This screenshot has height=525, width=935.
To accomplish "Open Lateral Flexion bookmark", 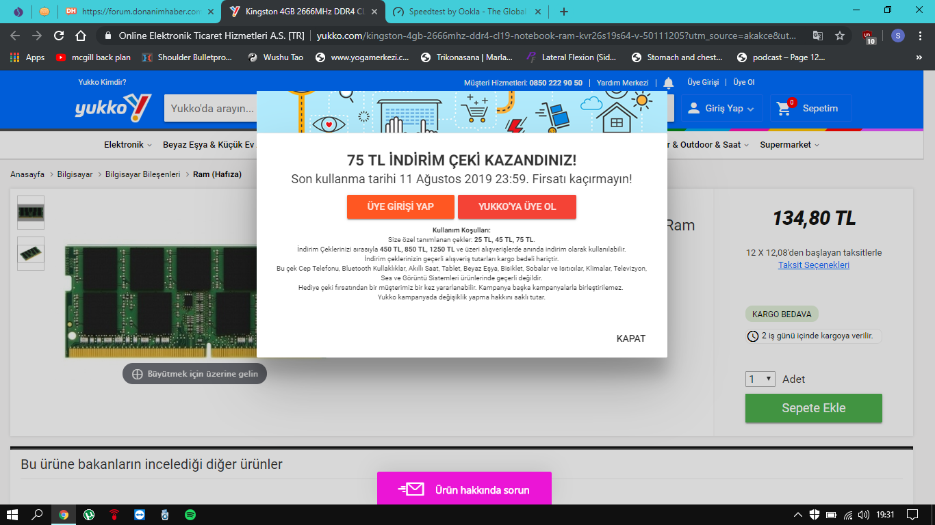I will point(572,57).
